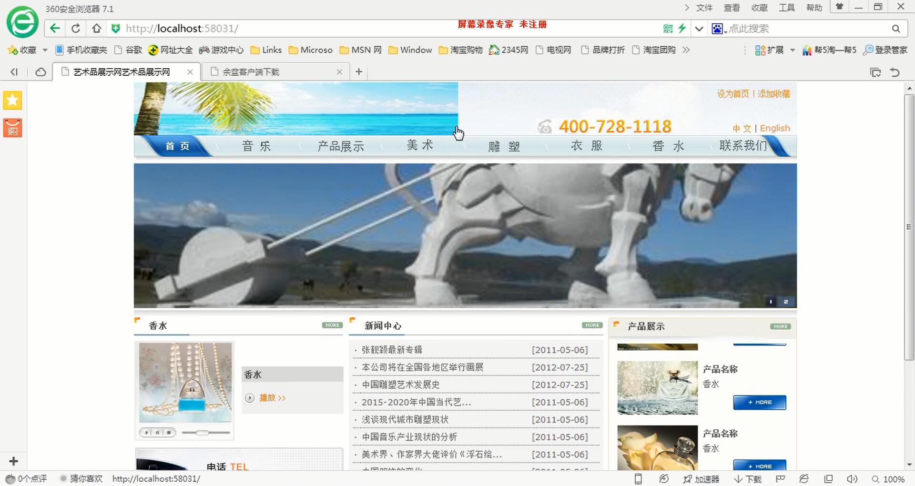Click MORE in 新闻中心 section
Screen dimensions: 915x486
click(592, 325)
